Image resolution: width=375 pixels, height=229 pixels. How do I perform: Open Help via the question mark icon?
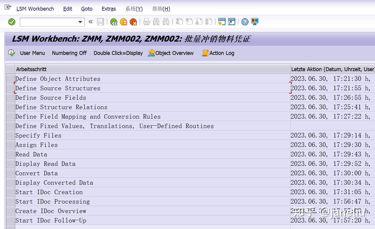coord(245,22)
